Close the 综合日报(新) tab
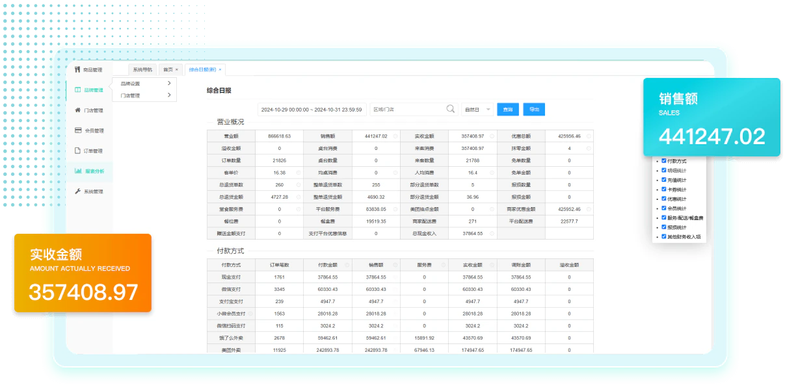Screen dimensions: 785x385 [220, 69]
